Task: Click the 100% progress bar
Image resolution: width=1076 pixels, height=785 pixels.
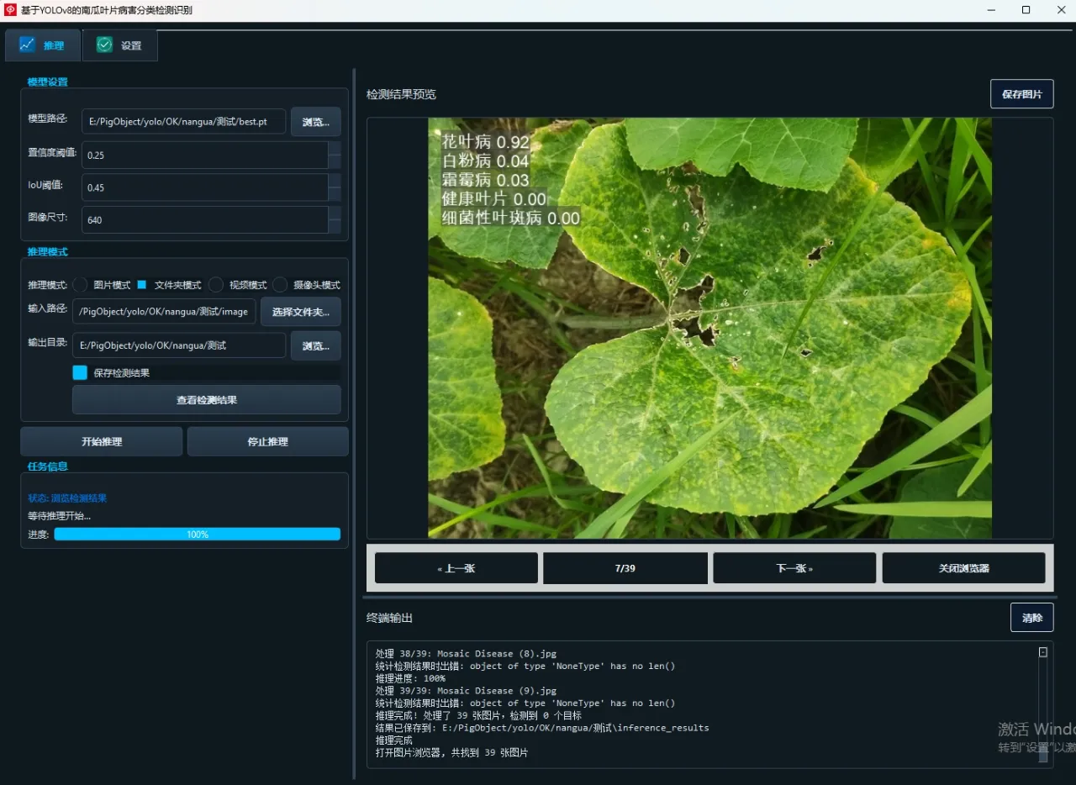Action: click(x=197, y=535)
